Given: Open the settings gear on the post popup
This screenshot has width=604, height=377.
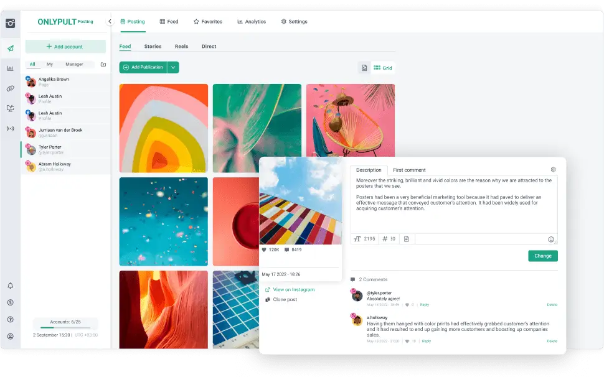Looking at the screenshot, I should pos(553,169).
